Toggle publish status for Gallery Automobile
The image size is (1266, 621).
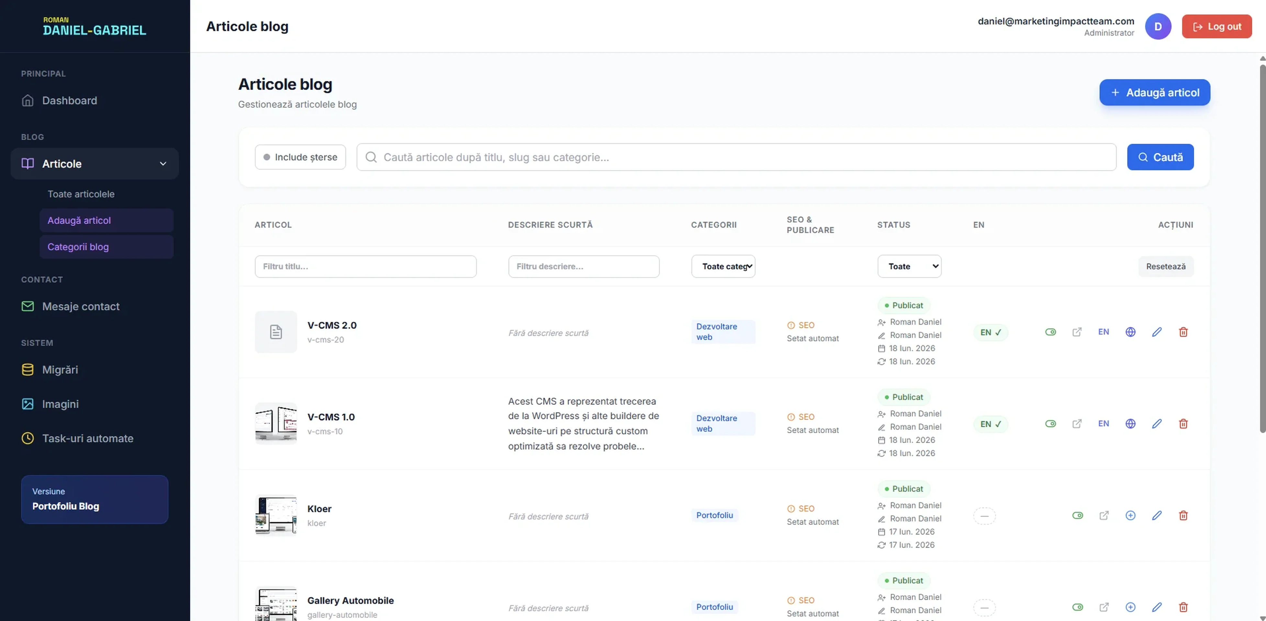pyautogui.click(x=1077, y=607)
